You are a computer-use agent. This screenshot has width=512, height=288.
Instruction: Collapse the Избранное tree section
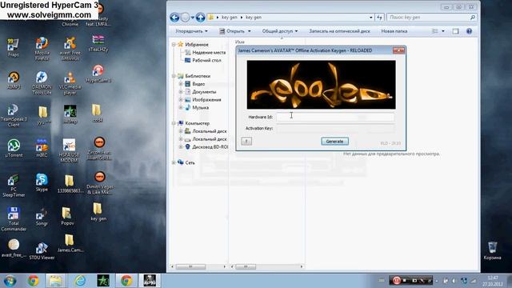coord(174,45)
